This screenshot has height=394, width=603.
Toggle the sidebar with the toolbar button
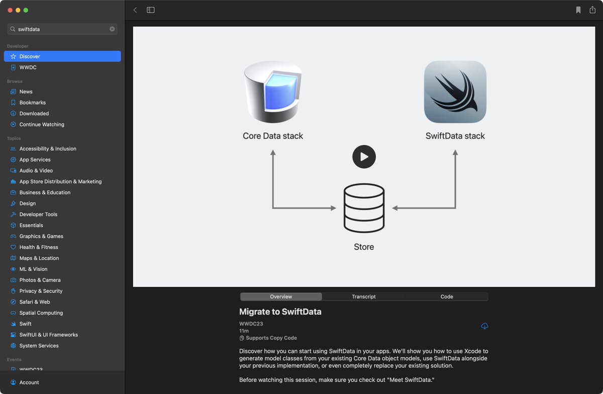point(151,10)
